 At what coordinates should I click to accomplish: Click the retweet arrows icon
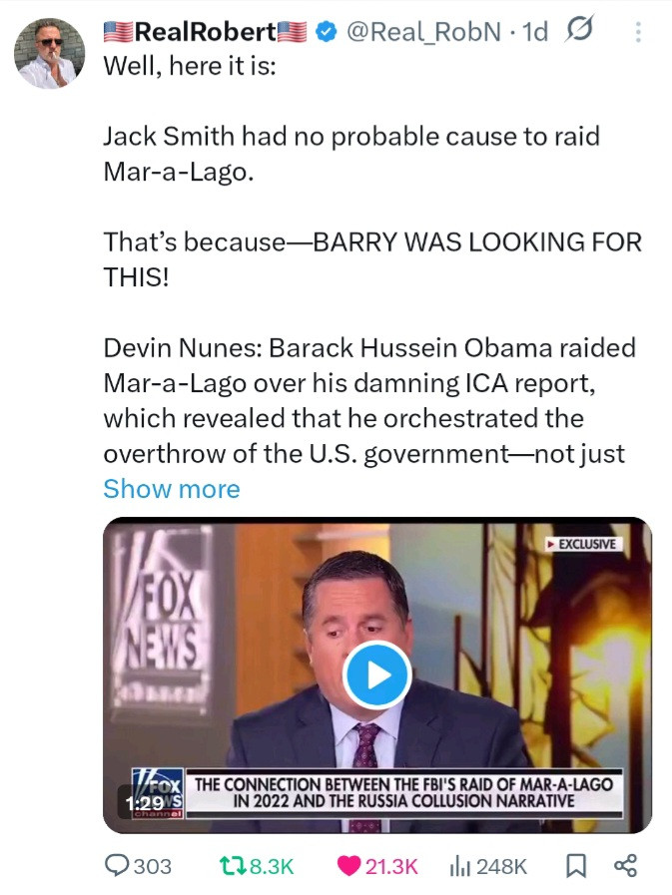[233, 866]
